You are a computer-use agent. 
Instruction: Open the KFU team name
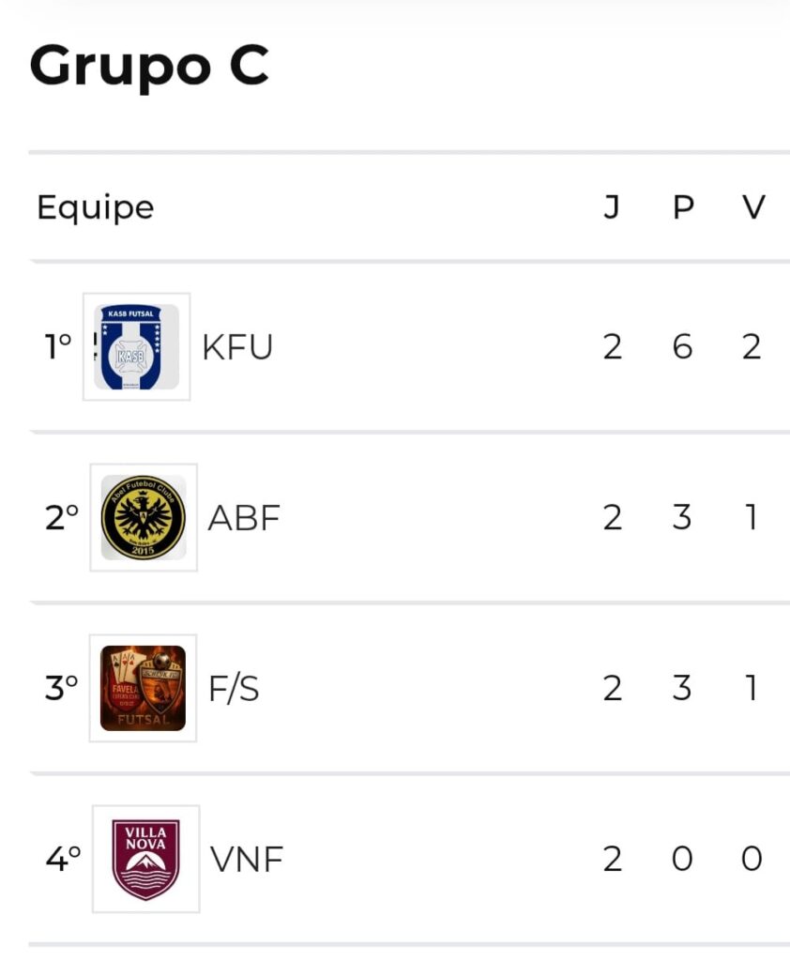pos(237,347)
